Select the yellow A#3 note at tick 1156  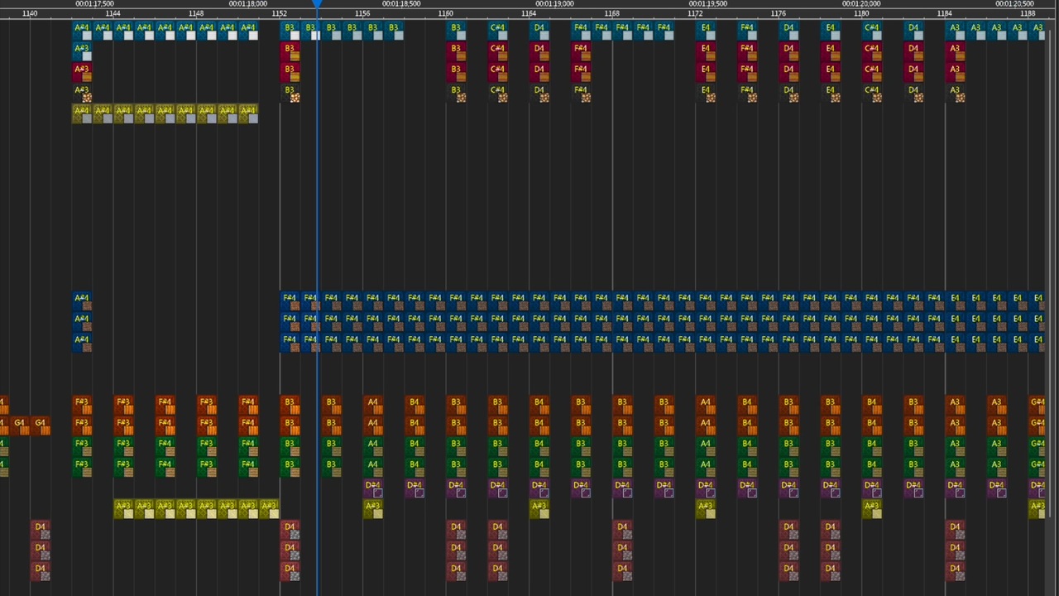click(373, 509)
